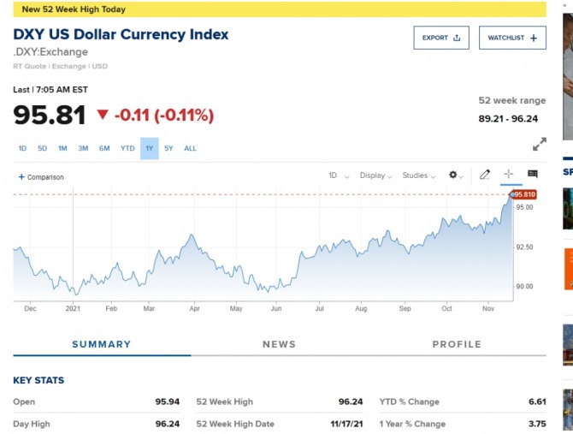Select the ALL time range
573x434 pixels.
tap(190, 148)
